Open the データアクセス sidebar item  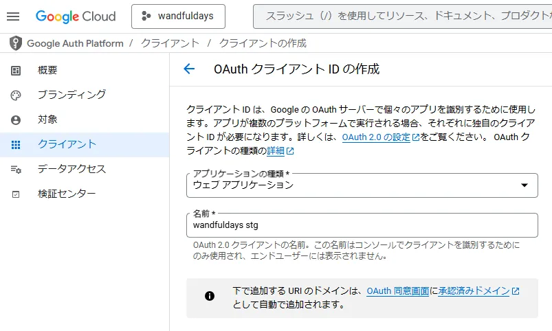pyautogui.click(x=85, y=169)
